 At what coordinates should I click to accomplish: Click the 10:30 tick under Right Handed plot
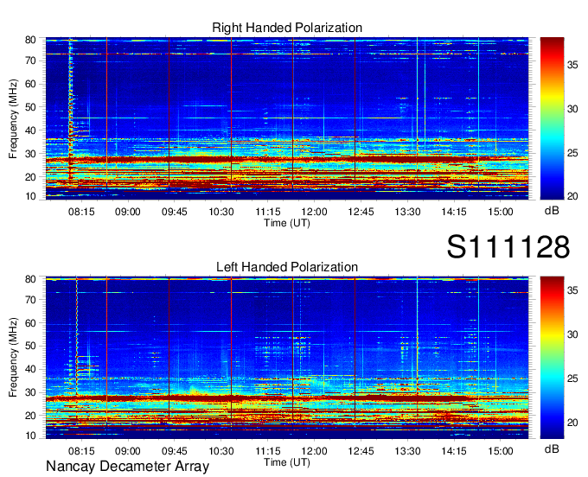[221, 212]
